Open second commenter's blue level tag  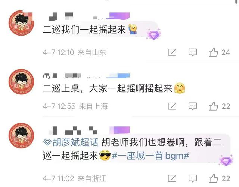coord(118,76)
